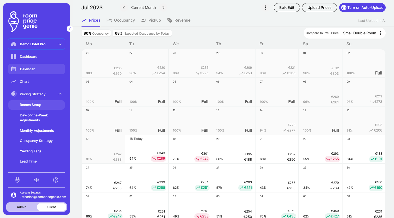Click Account Settings email katharina@roompricegenie.com
This screenshot has height=218, width=394.
coord(43,197)
